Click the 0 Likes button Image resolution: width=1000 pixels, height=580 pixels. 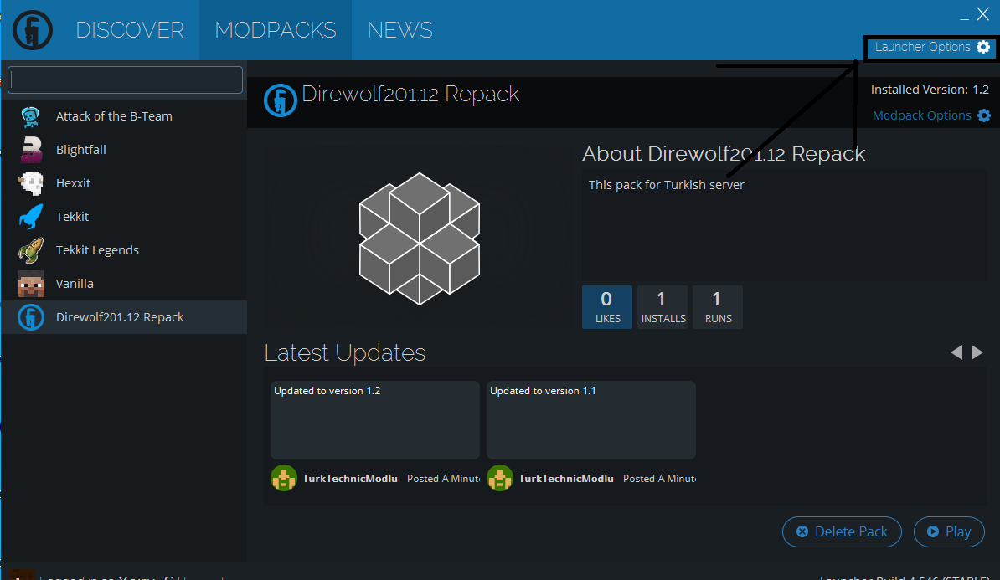click(607, 307)
